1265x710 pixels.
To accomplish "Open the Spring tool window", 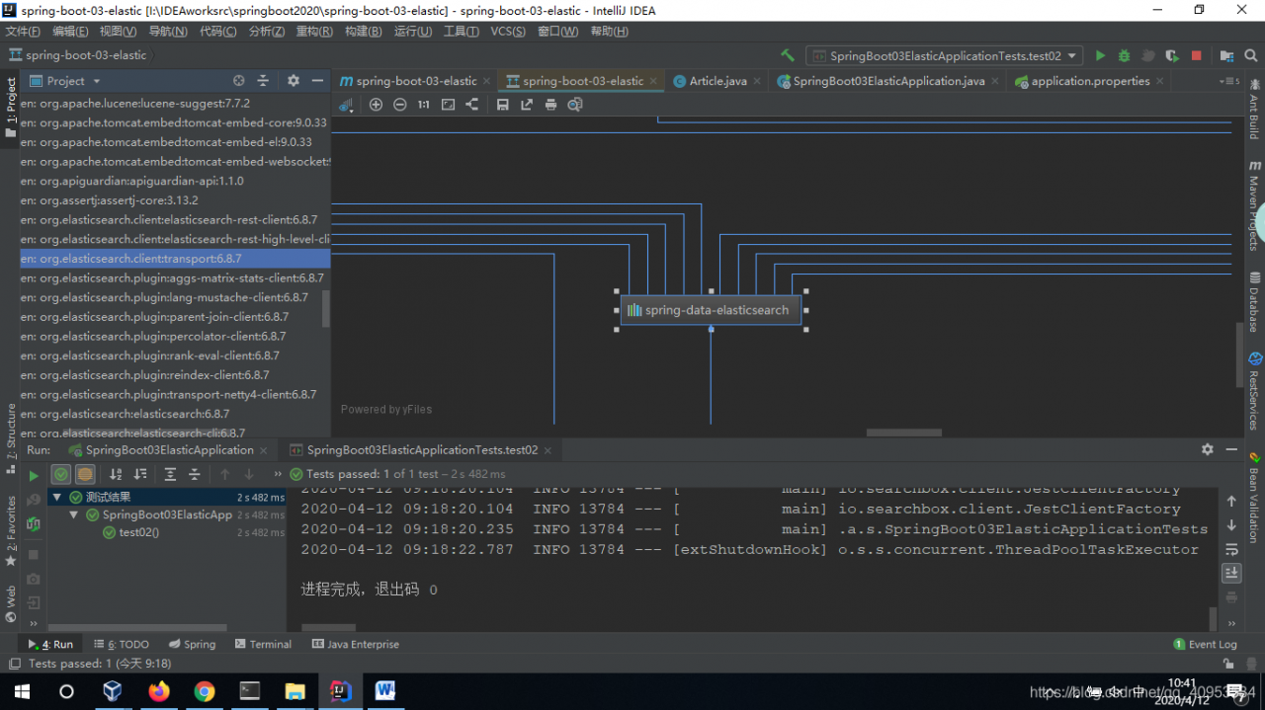I will pos(192,644).
